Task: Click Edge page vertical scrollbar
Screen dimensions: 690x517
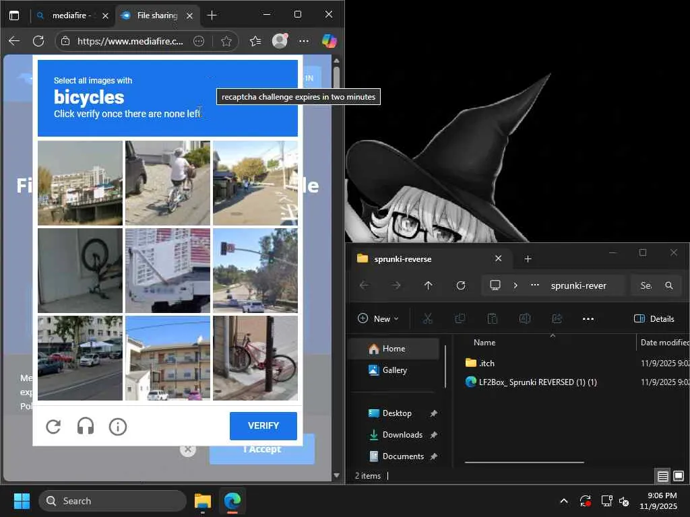Action: [337, 77]
